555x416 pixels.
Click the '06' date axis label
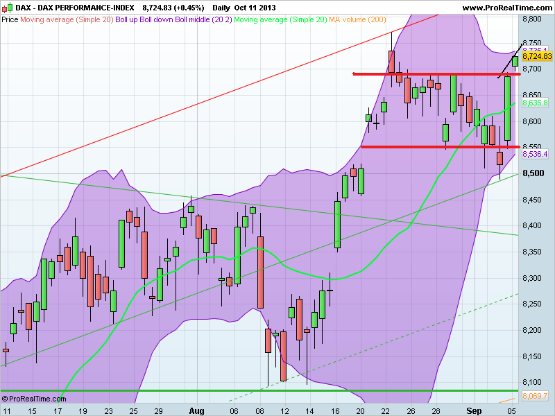[234, 411]
